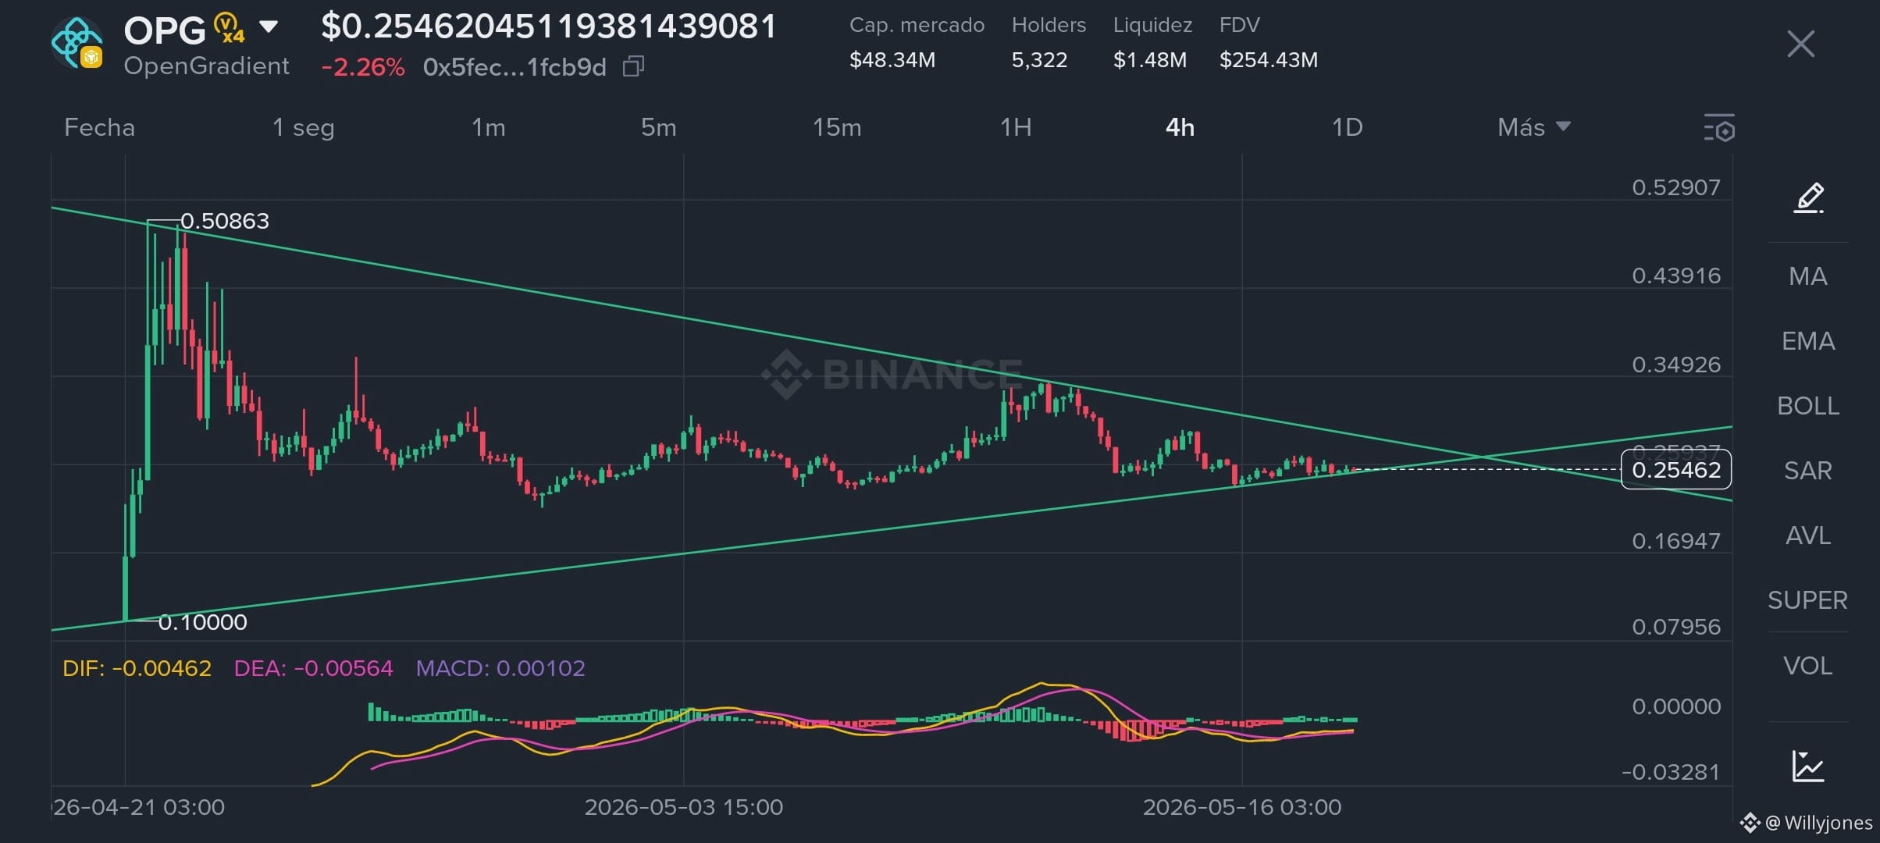Screen dimensions: 1880x843
Task: Click the 2026-05-03 15:00 date label
Action: point(684,807)
